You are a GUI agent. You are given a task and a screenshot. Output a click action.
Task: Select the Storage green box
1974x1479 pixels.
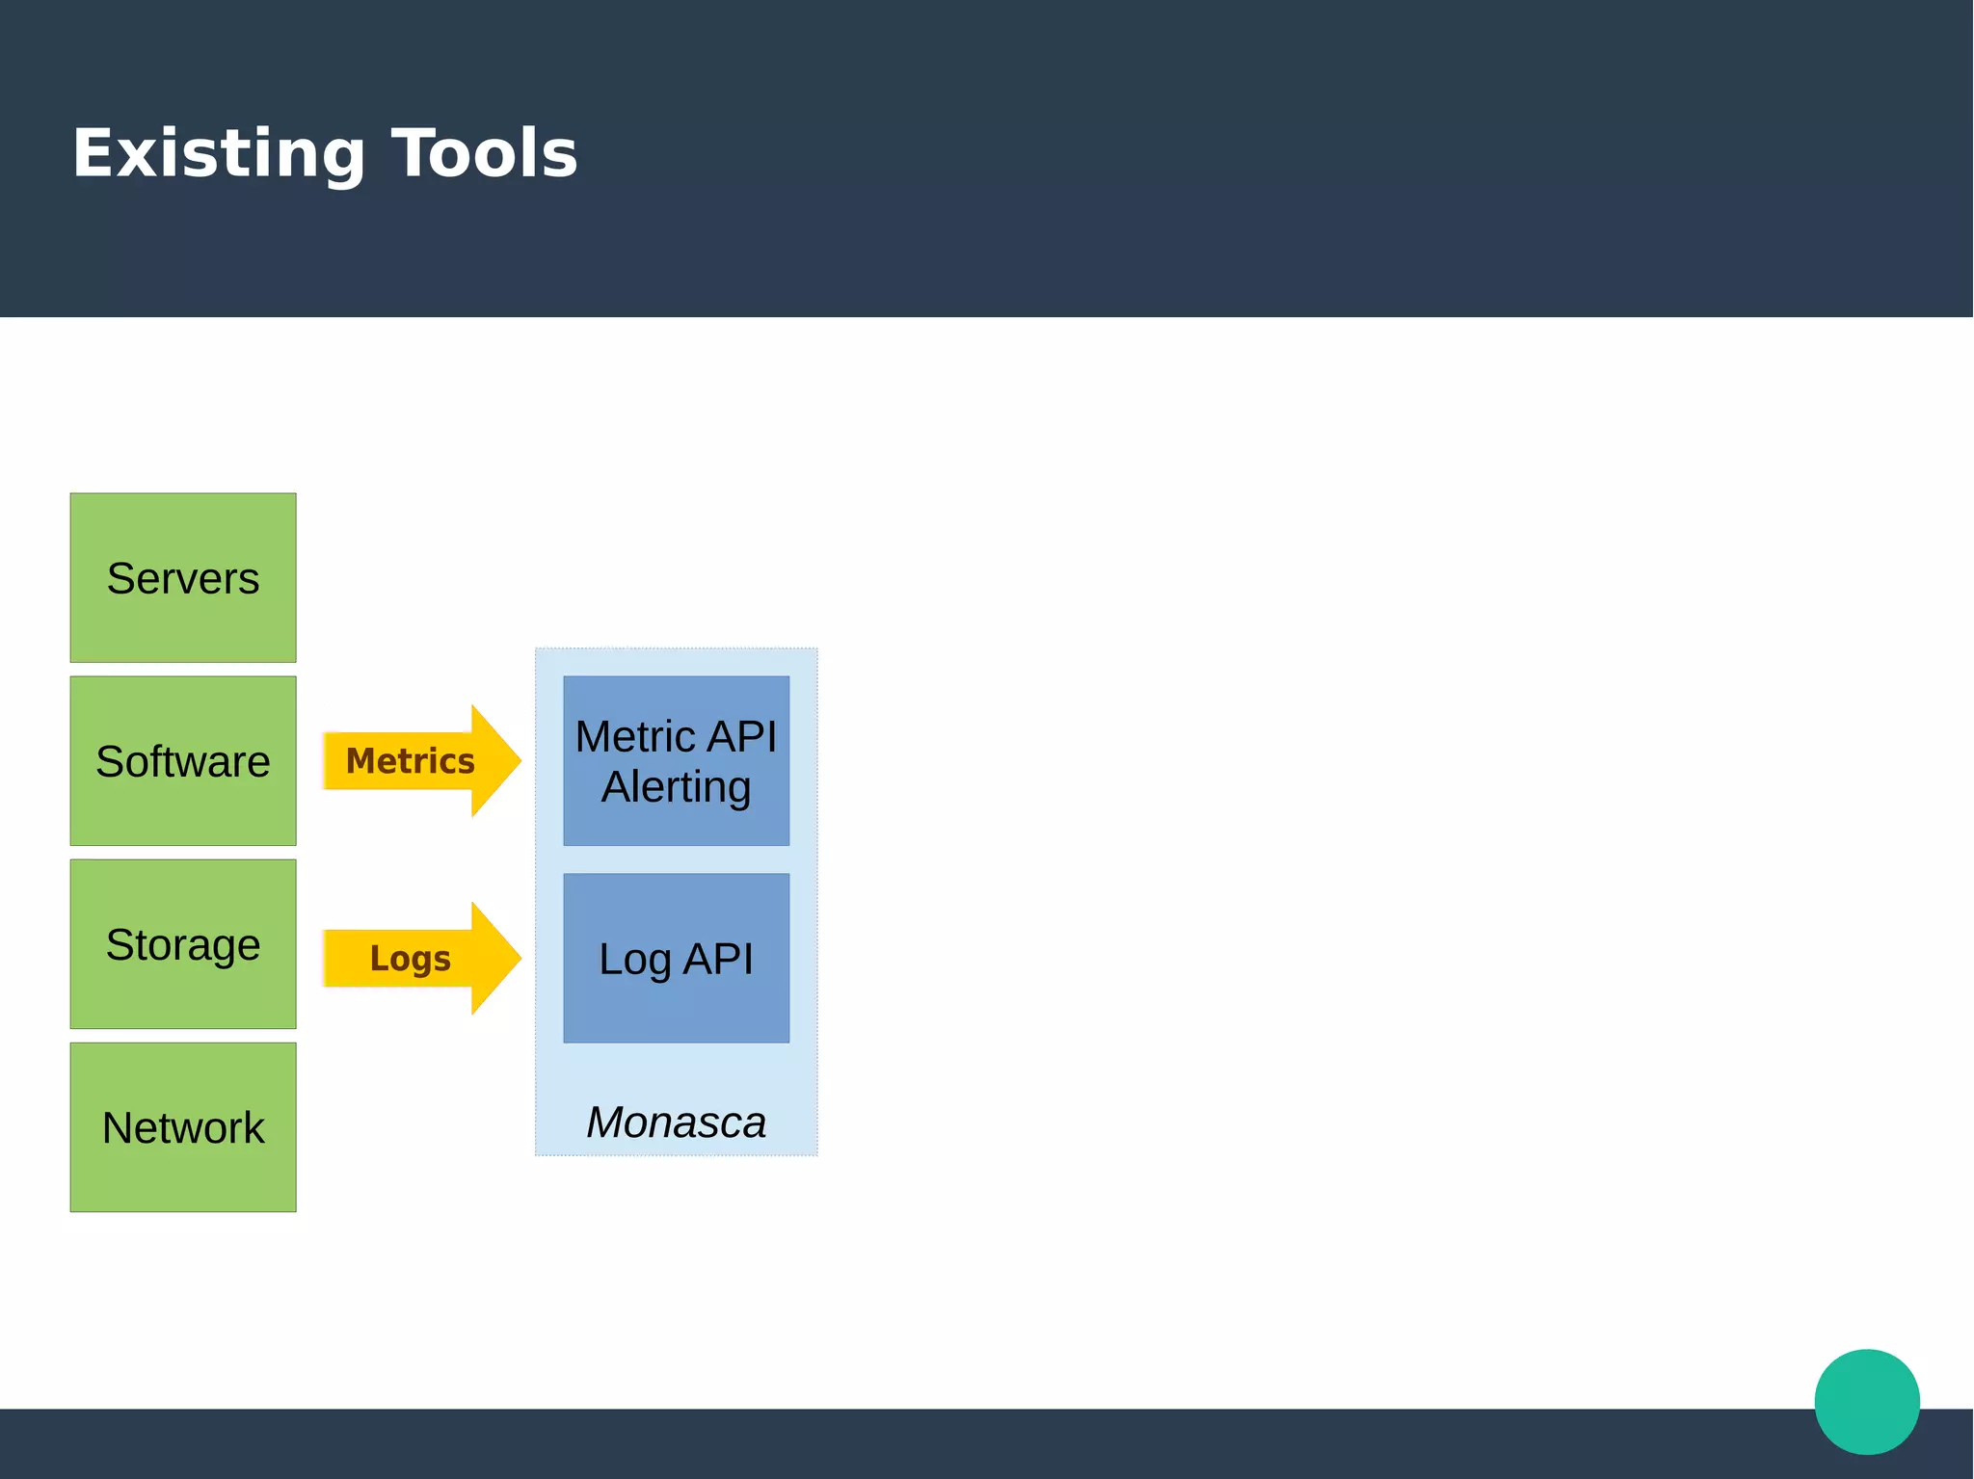pos(183,944)
